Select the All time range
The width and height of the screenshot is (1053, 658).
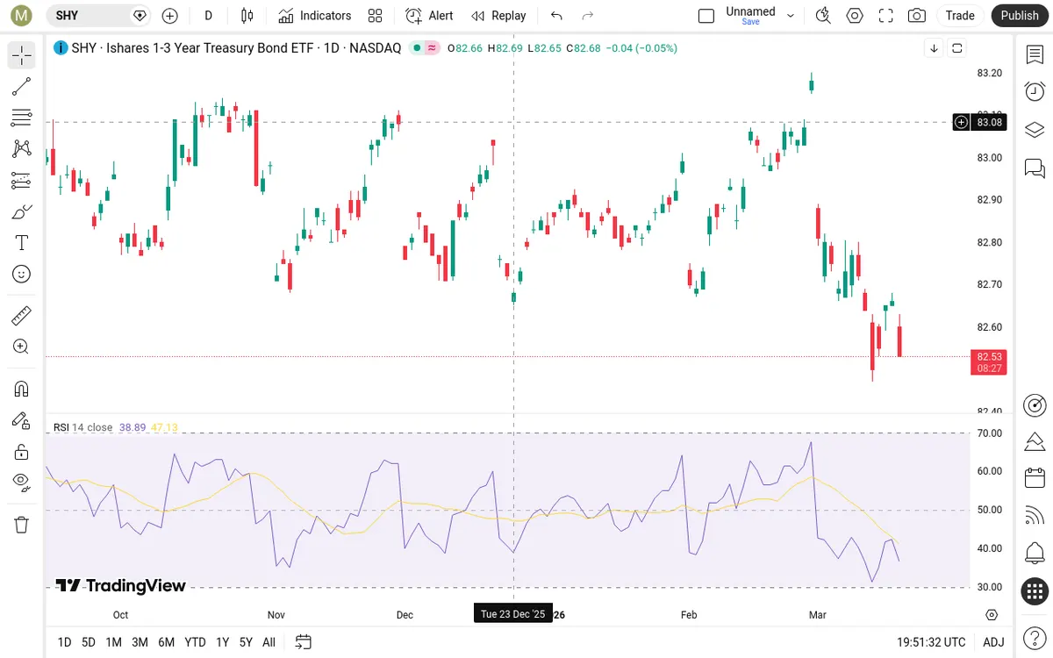(269, 642)
